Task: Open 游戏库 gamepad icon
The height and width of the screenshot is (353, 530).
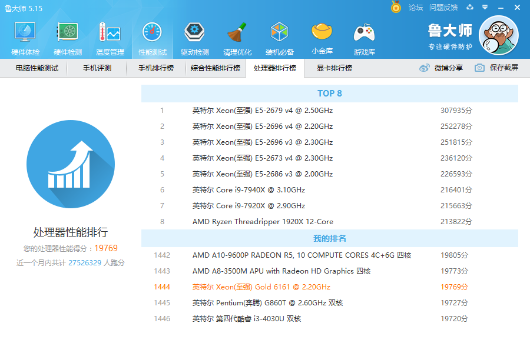Action: coord(365,38)
